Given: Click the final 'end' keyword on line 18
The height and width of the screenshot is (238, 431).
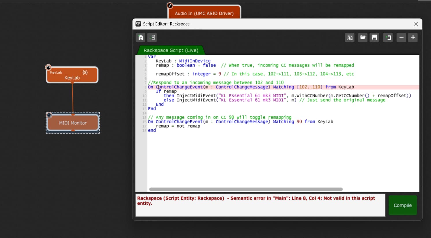Looking at the screenshot, I should click(152, 130).
